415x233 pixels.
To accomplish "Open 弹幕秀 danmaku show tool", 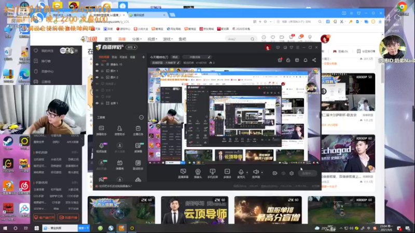I will click(x=120, y=165).
